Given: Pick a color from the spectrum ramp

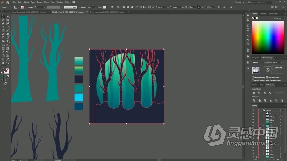Looking at the screenshot, I should 268,38.
